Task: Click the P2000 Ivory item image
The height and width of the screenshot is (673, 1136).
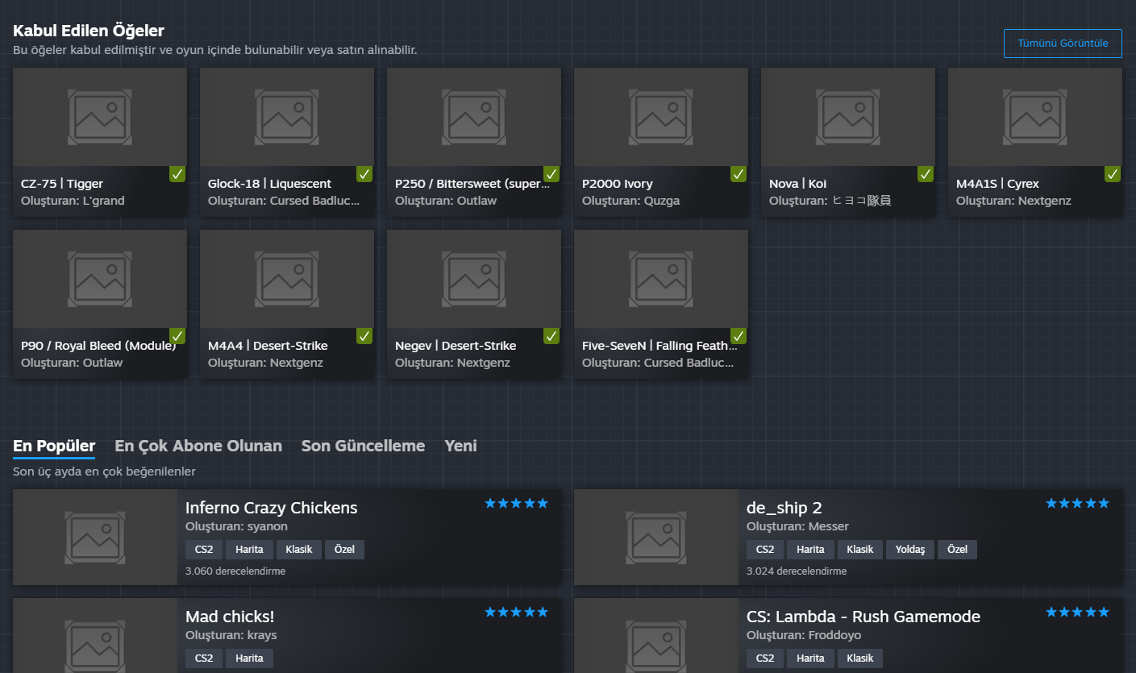Action: point(661,117)
